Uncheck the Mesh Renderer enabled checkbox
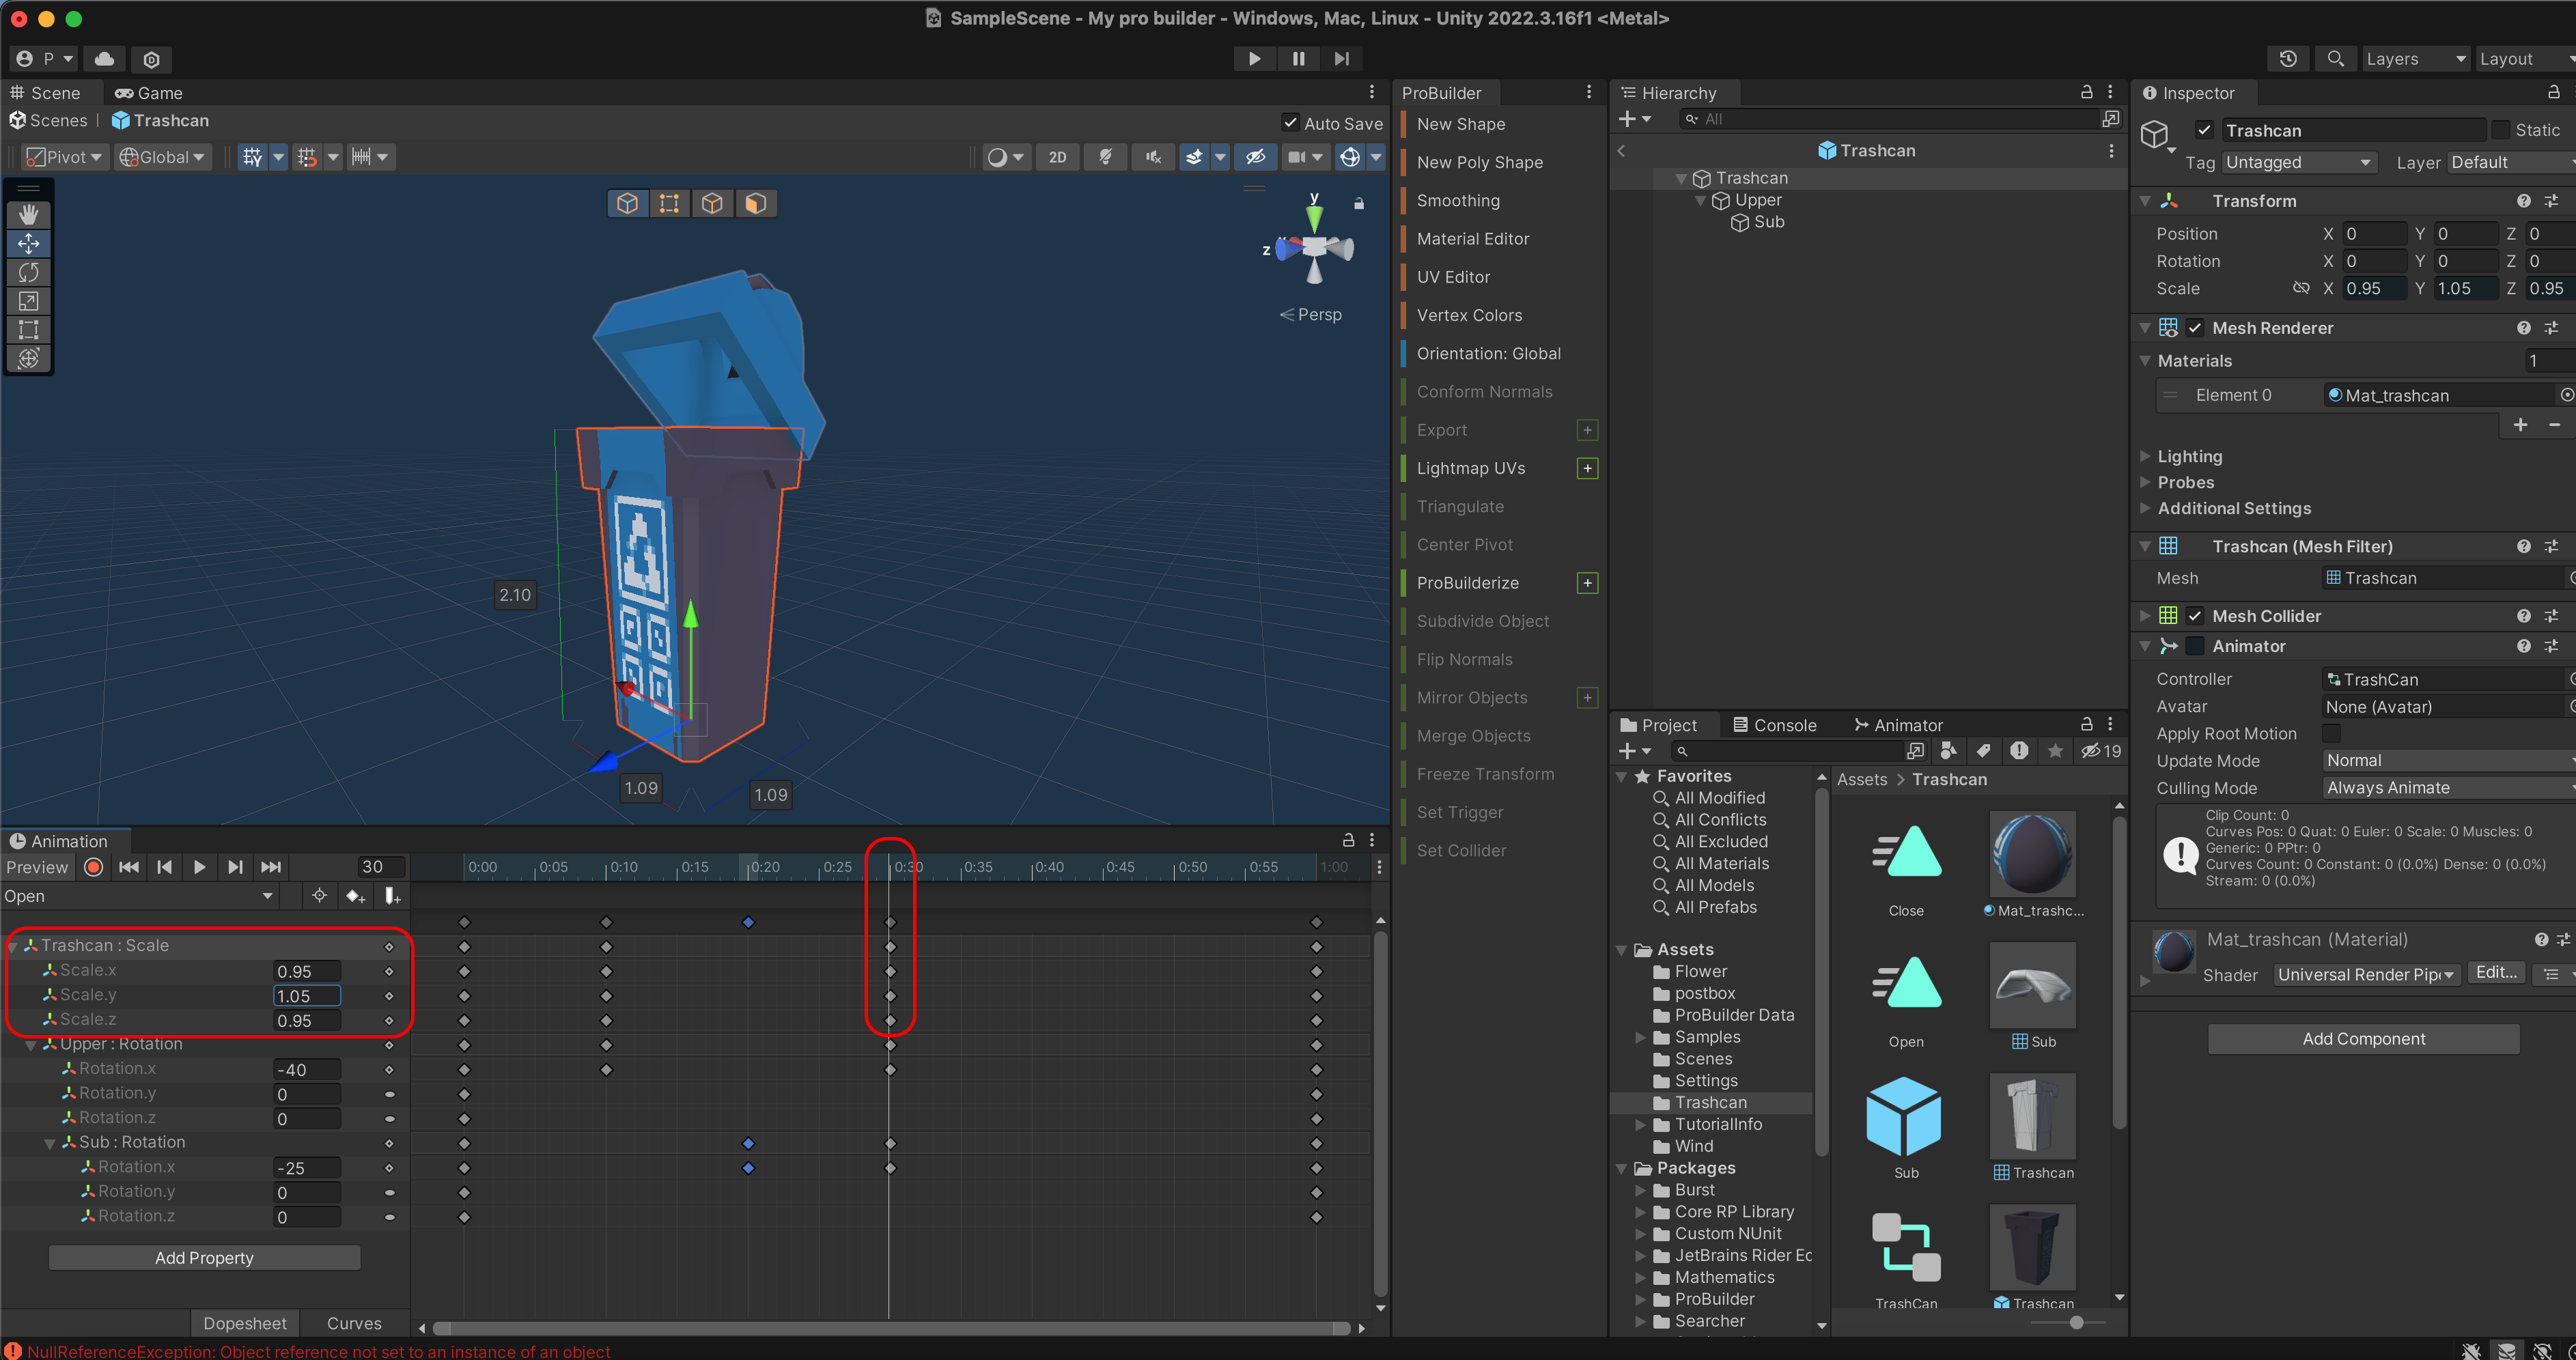Viewport: 2576px width, 1360px height. [x=2195, y=328]
